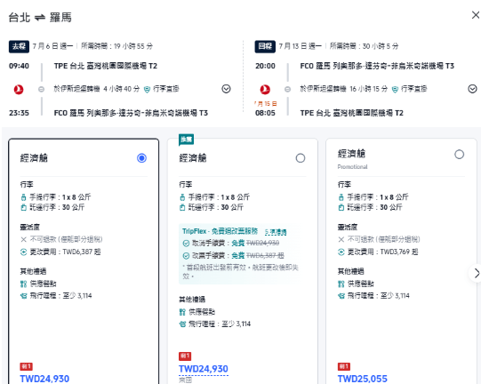Image resolution: width=481 pixels, height=384 pixels.
Task: Click the 推薦 recommended badge on the middle card
Action: 186,140
